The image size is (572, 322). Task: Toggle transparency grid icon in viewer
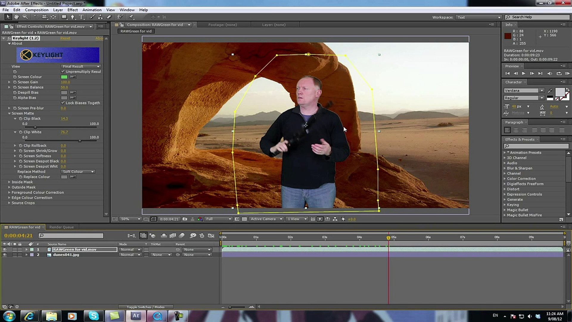[x=244, y=219]
